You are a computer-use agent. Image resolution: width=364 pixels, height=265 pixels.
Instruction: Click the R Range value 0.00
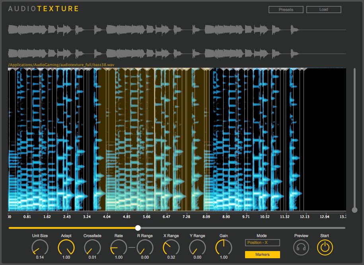(145, 257)
